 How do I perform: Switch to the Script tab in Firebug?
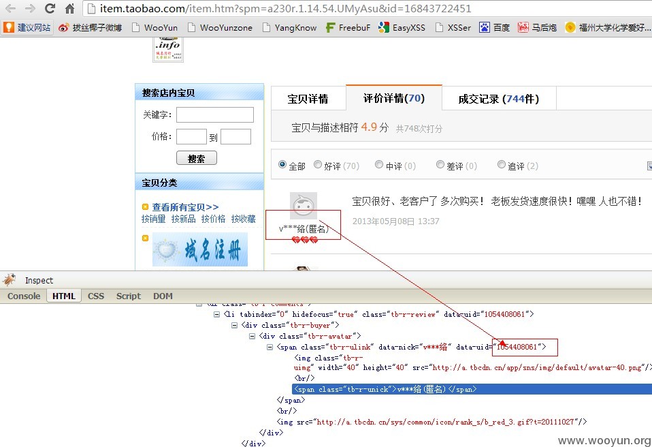[129, 296]
